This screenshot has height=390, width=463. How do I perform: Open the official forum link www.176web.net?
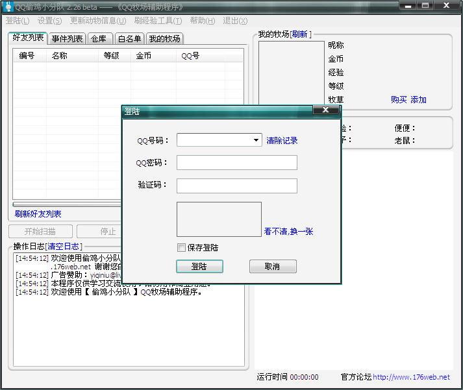(412, 377)
